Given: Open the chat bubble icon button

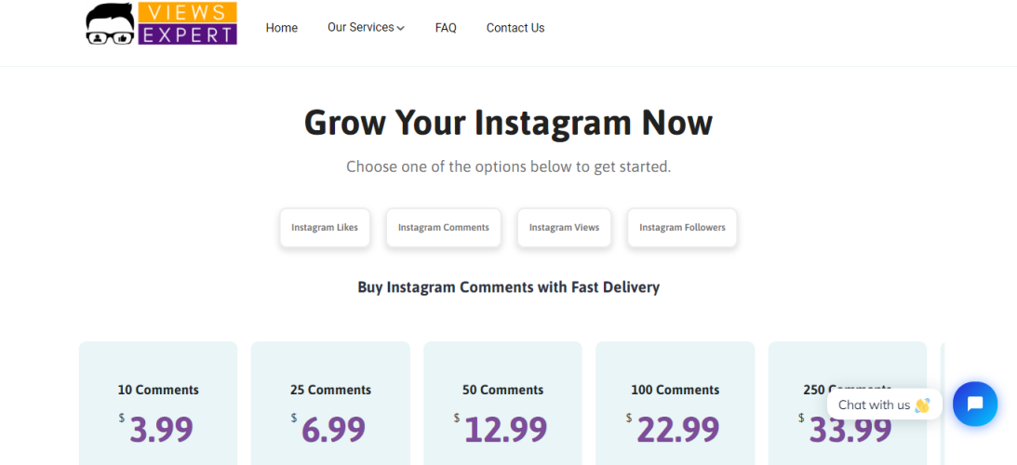Looking at the screenshot, I should tap(974, 404).
